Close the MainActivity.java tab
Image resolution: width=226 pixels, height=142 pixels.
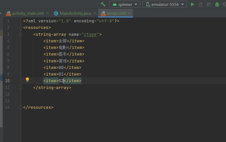tap(95, 13)
